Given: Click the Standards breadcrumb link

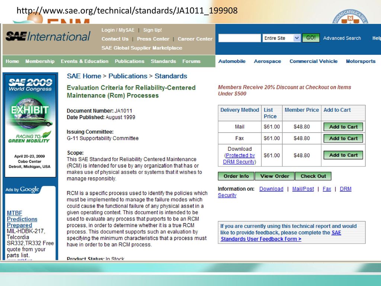Looking at the screenshot, I should coord(171,76).
